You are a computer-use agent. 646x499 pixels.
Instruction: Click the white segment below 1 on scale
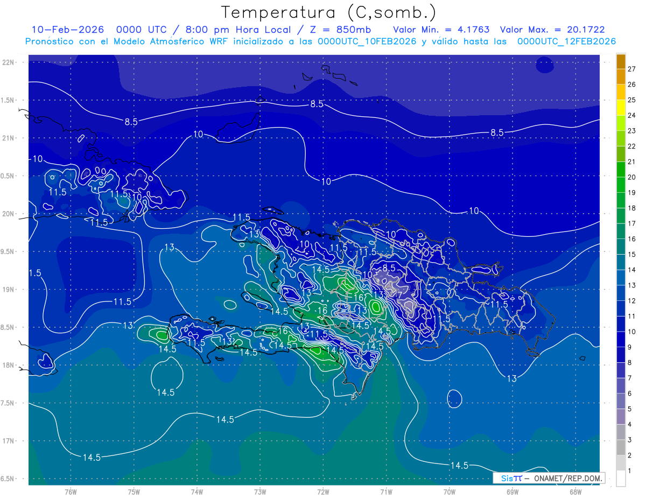(x=621, y=478)
